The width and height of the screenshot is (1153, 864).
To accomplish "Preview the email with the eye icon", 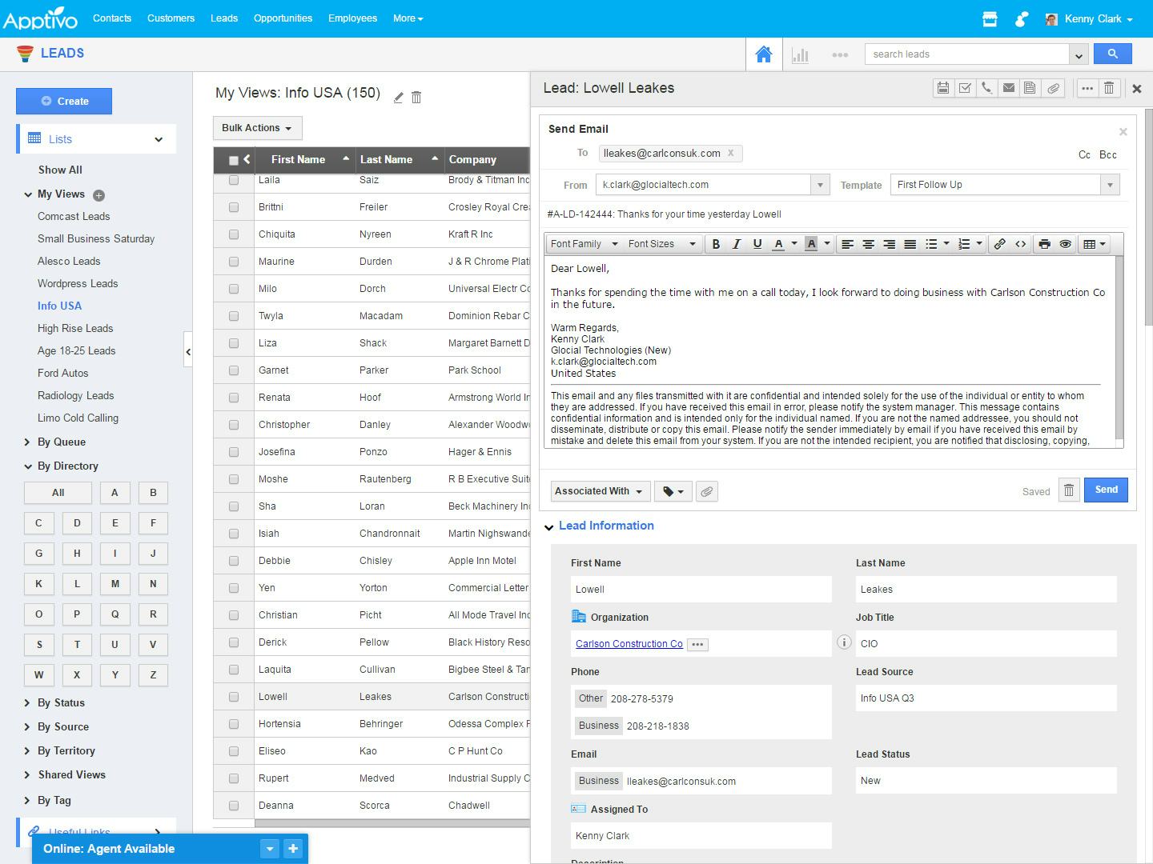I will pos(1066,244).
